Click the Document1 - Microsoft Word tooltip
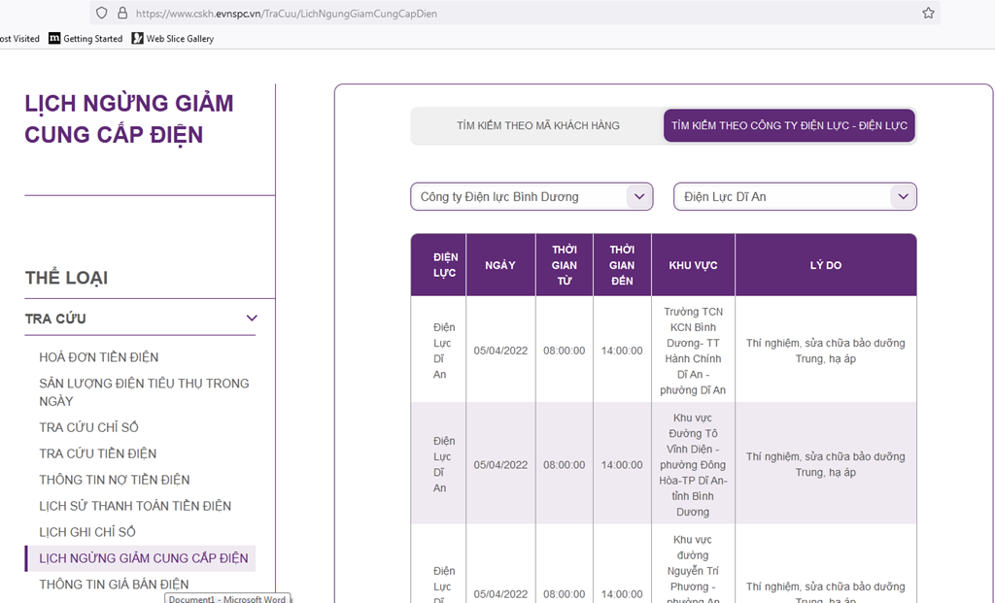Viewport: 995px width, 603px height. (x=227, y=598)
